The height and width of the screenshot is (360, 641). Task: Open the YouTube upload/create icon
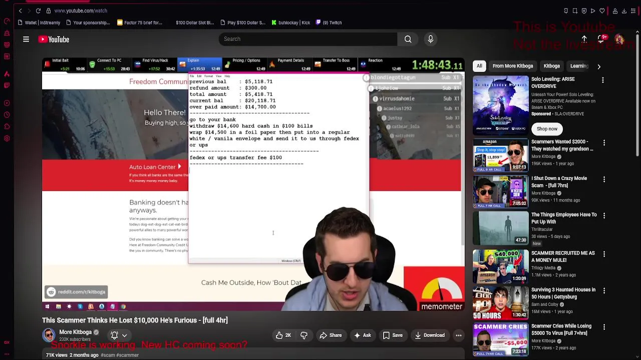pos(584,39)
